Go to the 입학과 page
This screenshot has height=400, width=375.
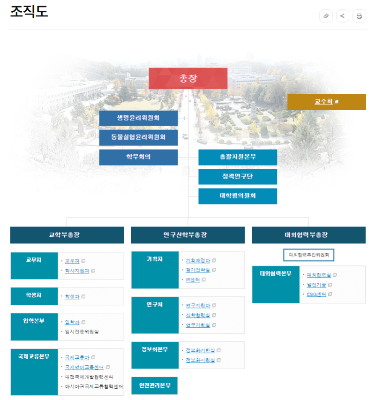72,322
